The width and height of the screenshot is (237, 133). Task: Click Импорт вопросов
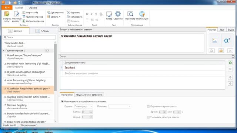tap(33, 21)
